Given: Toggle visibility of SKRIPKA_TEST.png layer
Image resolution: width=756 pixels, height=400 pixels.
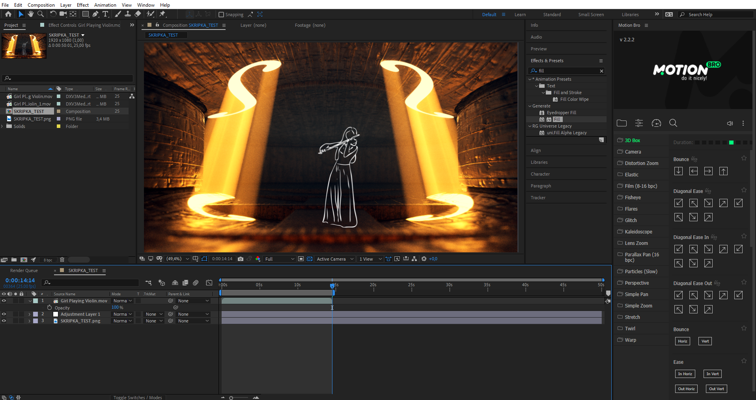Looking at the screenshot, I should tap(4, 321).
